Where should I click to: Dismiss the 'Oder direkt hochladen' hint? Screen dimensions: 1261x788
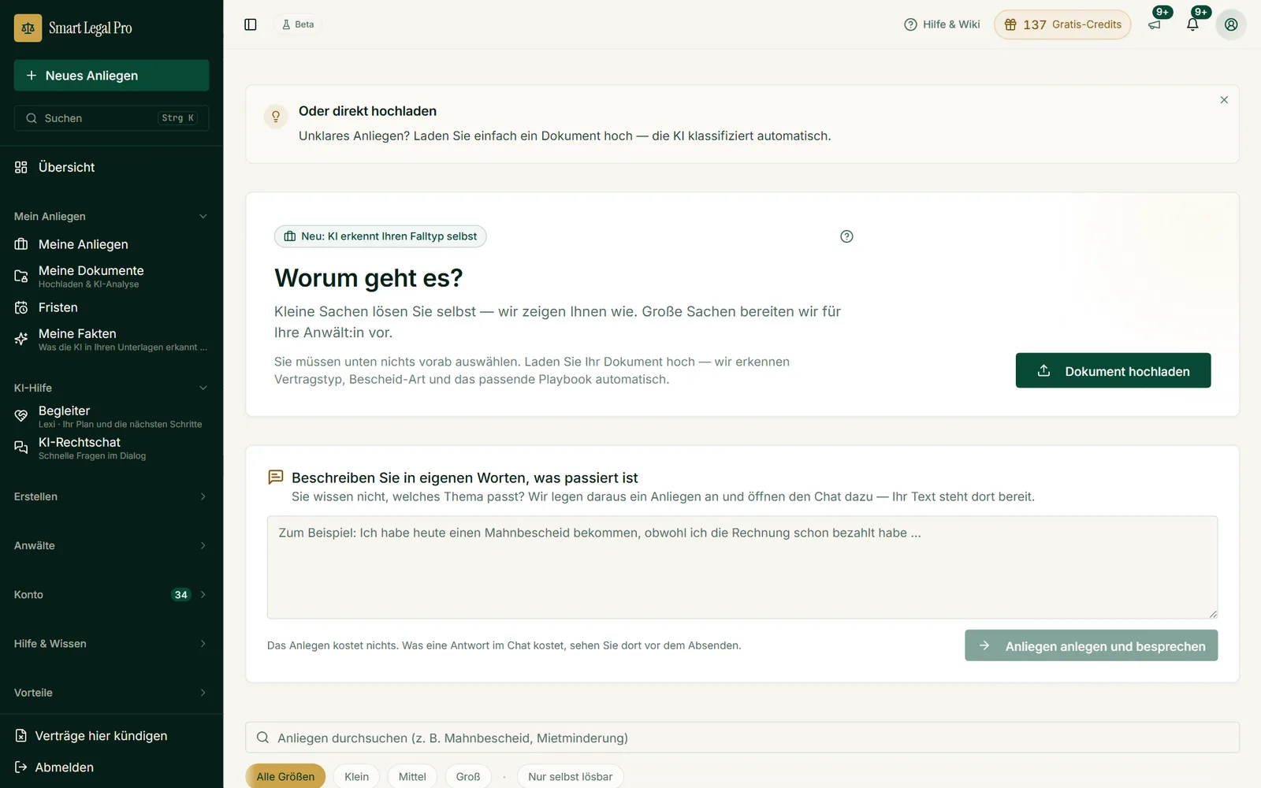(x=1224, y=100)
